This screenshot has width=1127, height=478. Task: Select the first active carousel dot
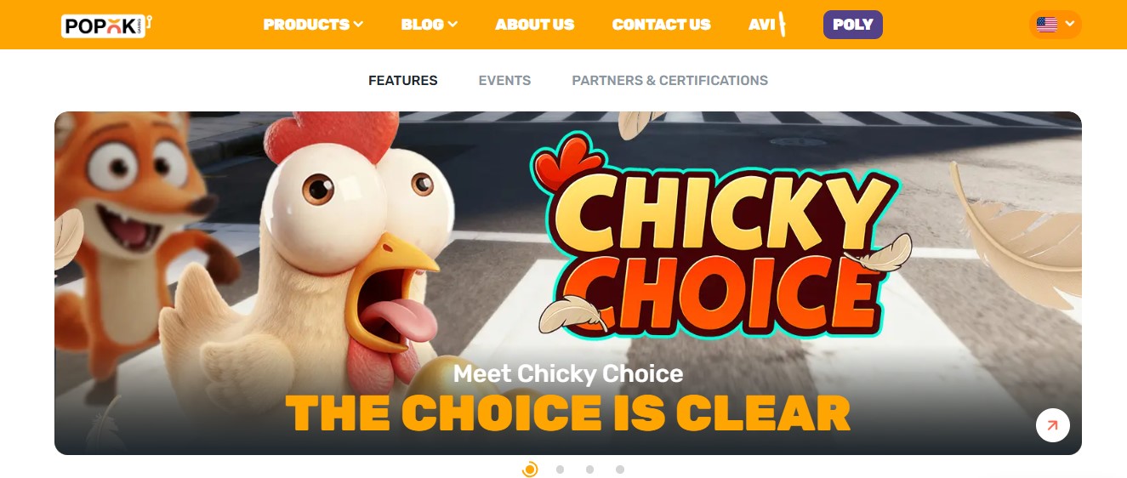[x=530, y=469]
